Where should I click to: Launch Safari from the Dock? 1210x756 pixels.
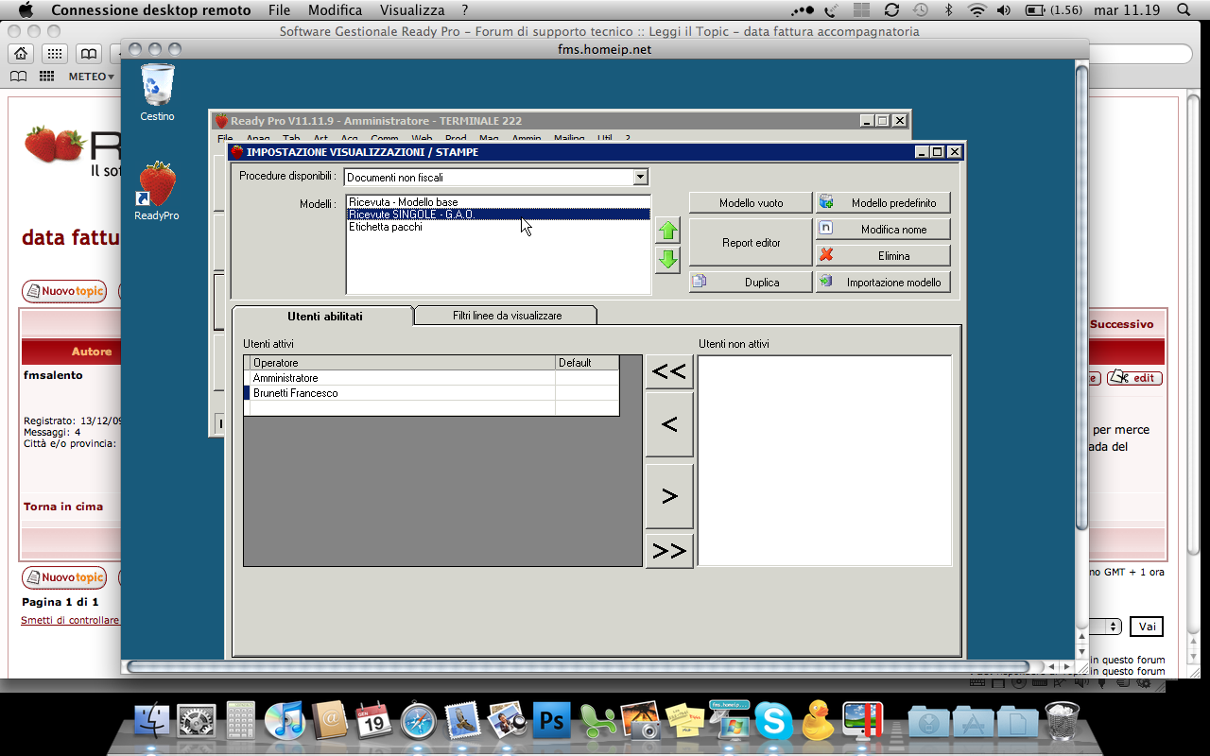(418, 721)
